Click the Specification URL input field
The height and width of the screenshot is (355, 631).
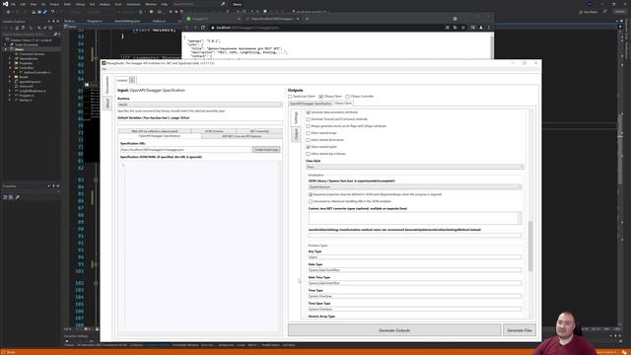click(x=185, y=150)
